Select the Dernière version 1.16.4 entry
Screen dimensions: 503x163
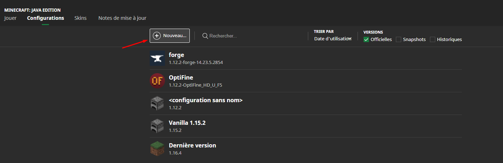point(192,145)
